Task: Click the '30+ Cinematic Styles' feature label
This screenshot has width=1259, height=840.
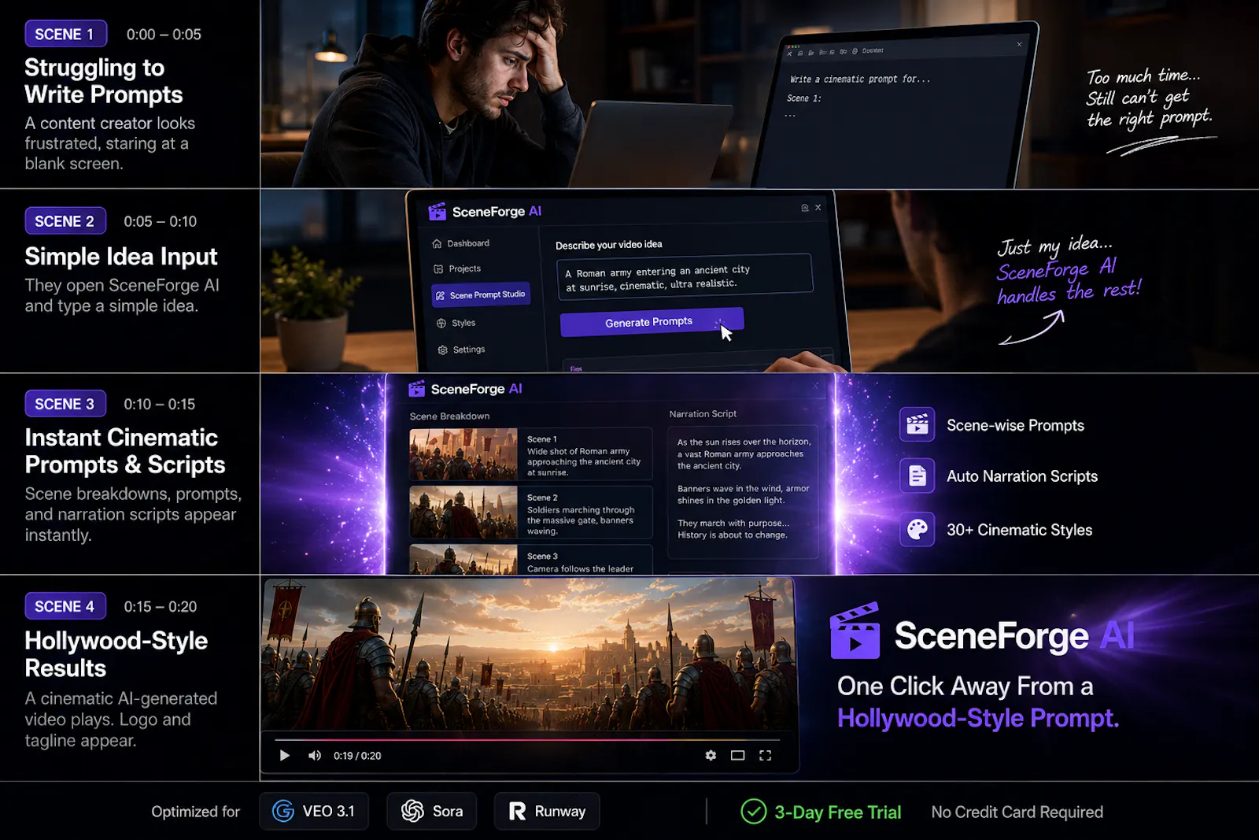Action: [1019, 530]
